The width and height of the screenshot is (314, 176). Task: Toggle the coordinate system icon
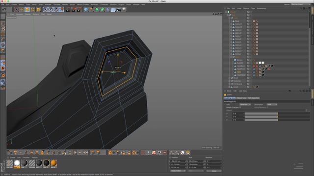point(61,9)
